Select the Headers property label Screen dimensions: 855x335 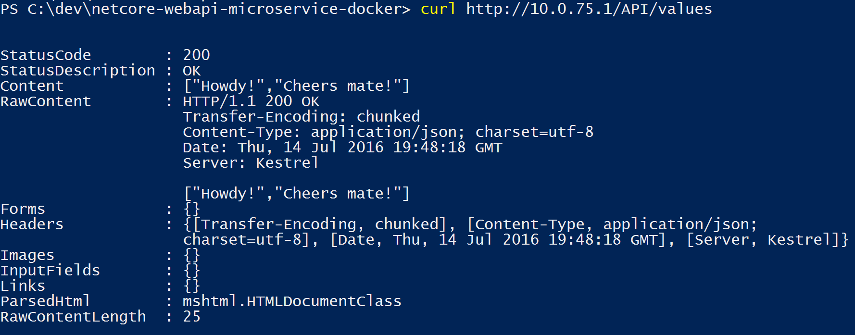[x=32, y=224]
